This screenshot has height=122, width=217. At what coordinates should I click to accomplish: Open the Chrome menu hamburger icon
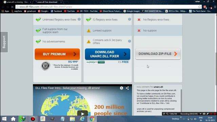215,7
